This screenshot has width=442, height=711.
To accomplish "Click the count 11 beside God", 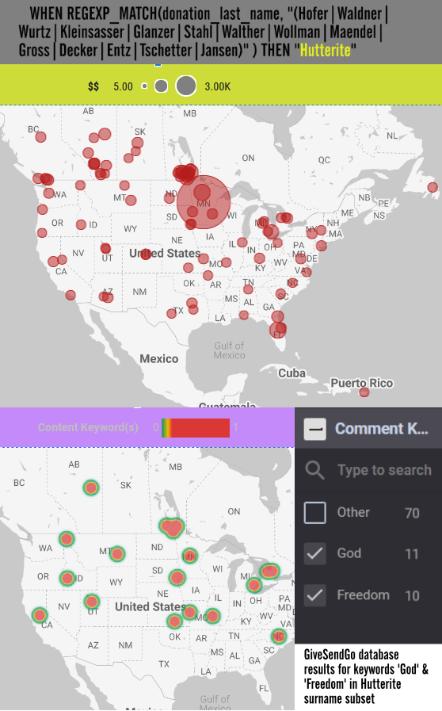I will click(x=412, y=553).
